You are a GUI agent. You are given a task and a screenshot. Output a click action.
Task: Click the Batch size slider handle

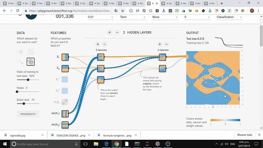(24, 104)
